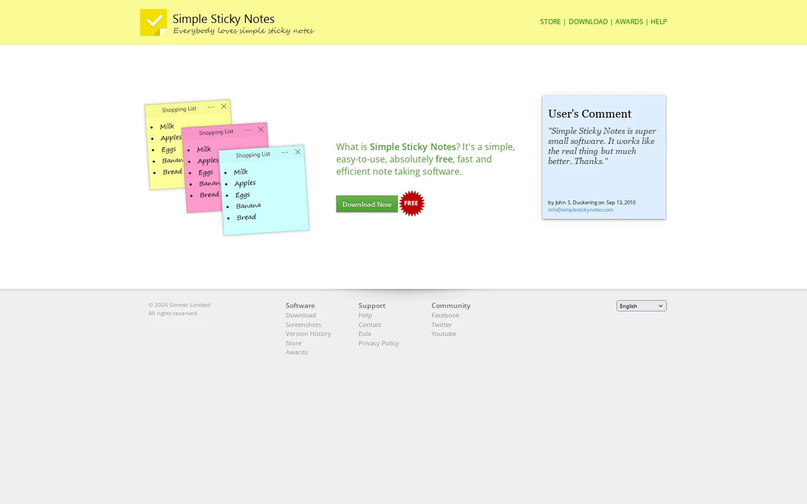Image resolution: width=807 pixels, height=504 pixels.
Task: Open HELP in the top navigation
Action: click(x=658, y=22)
